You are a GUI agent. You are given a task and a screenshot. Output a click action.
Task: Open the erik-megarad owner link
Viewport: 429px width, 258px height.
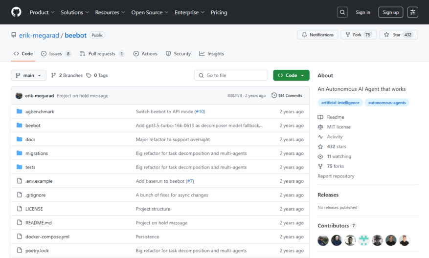click(39, 35)
